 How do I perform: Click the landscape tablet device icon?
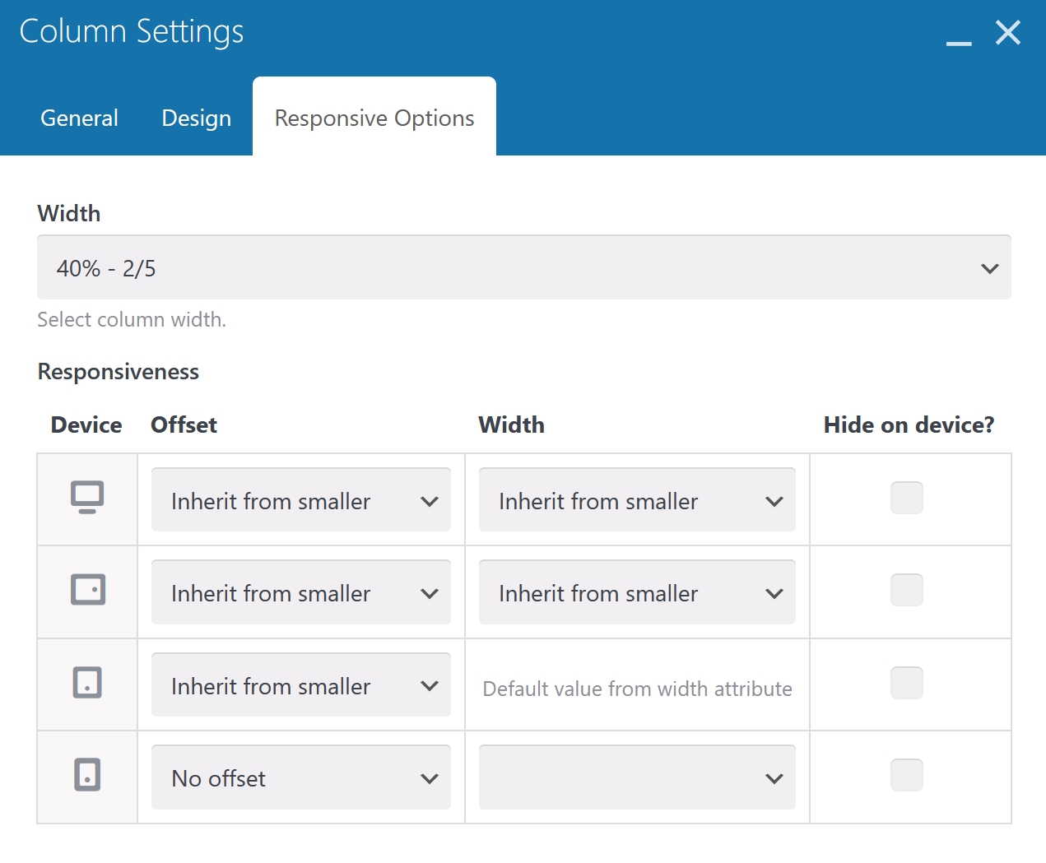[x=87, y=590]
